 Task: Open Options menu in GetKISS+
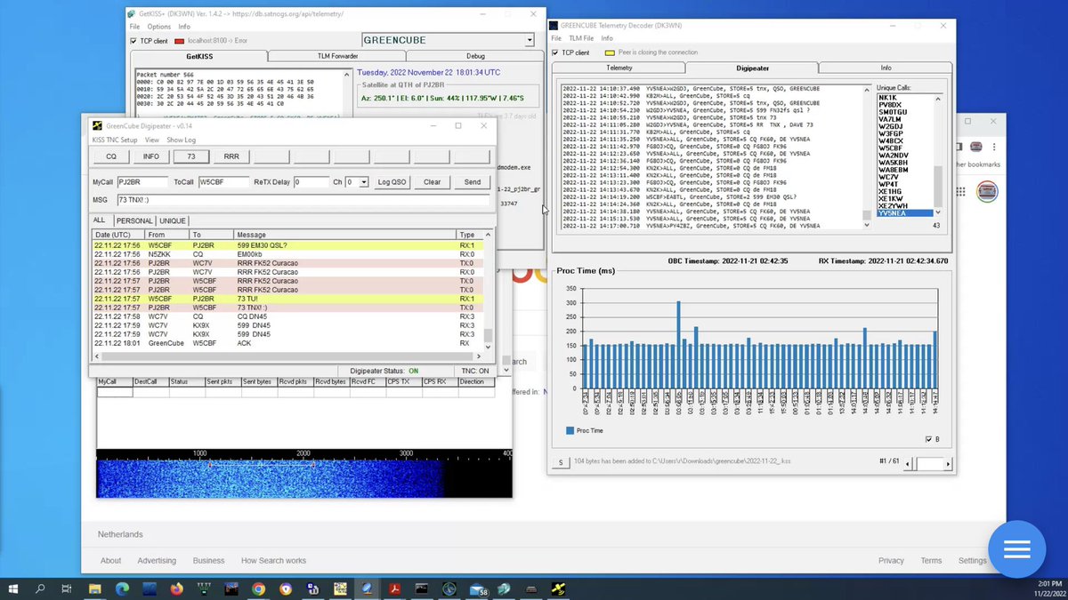click(158, 27)
